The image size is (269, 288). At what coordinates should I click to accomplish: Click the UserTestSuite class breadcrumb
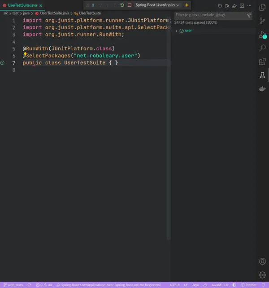tap(90, 13)
